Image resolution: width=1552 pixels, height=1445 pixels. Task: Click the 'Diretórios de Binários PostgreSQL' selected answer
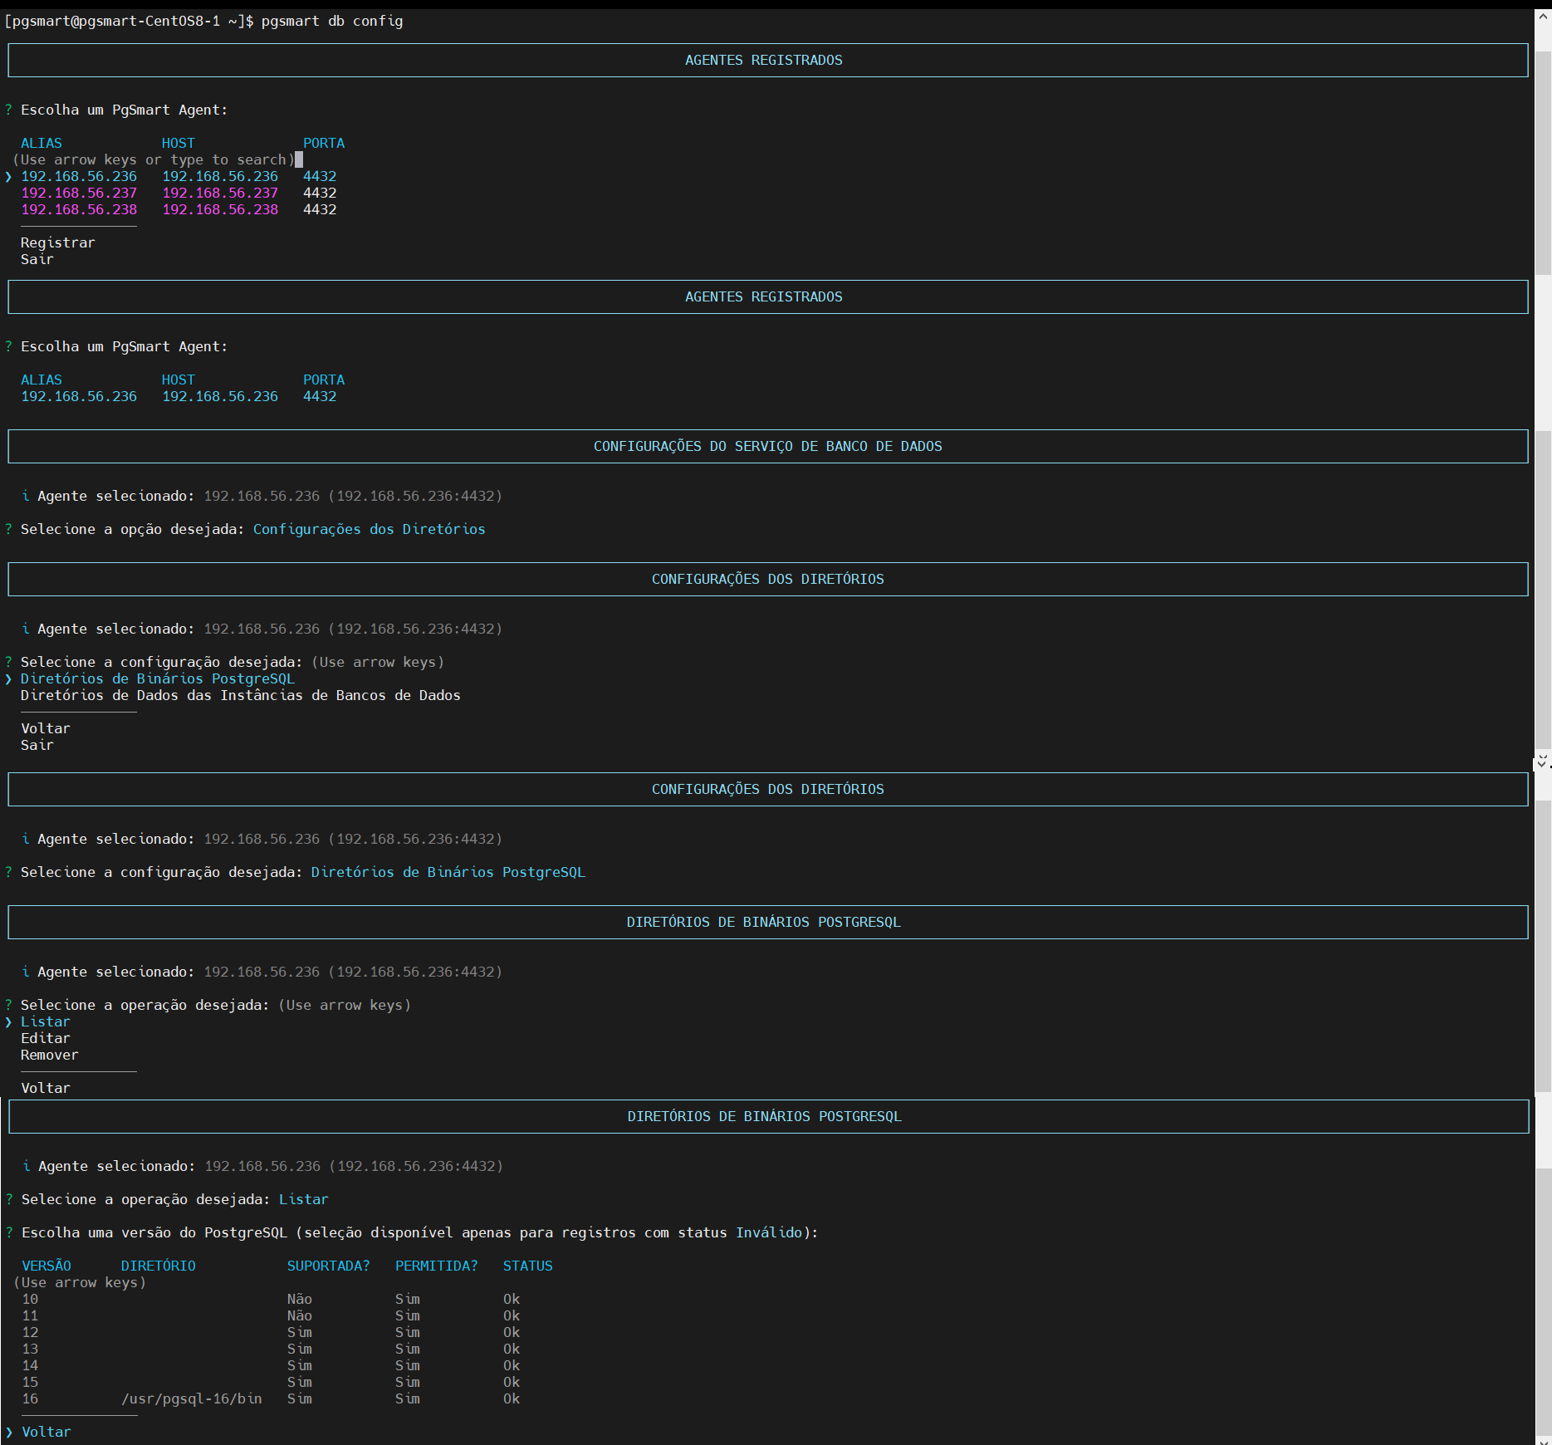[448, 872]
